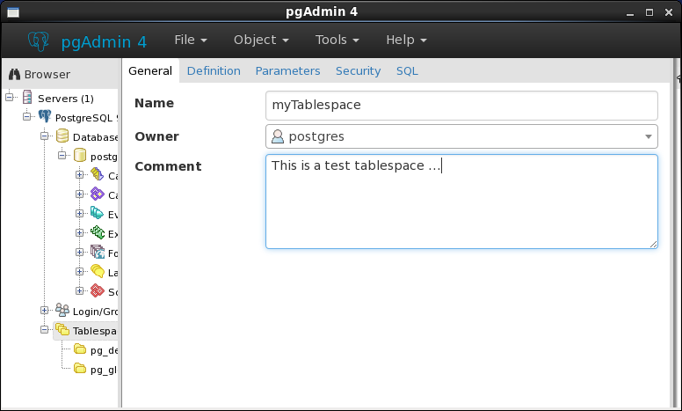The height and width of the screenshot is (411, 682).
Task: Click the green Extensions node icon
Action: 97,232
